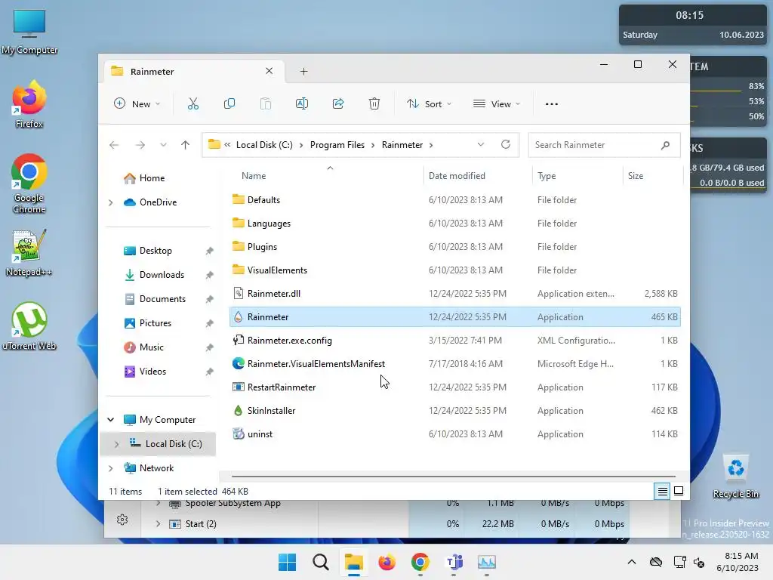Click the horizontal scrollbar in file list
Image resolution: width=773 pixels, height=580 pixels.
point(453,477)
